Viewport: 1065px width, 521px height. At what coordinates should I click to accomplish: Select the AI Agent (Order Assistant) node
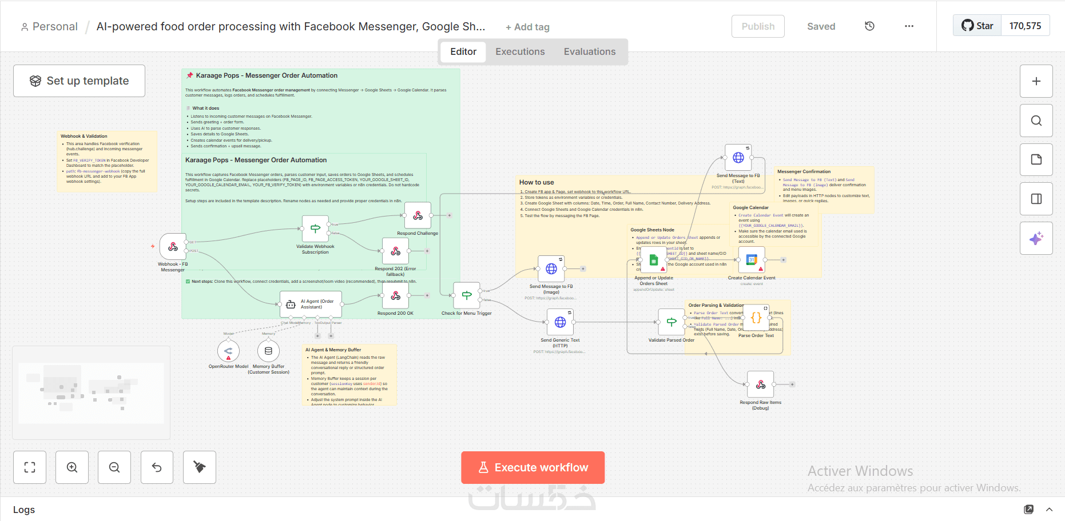(311, 304)
